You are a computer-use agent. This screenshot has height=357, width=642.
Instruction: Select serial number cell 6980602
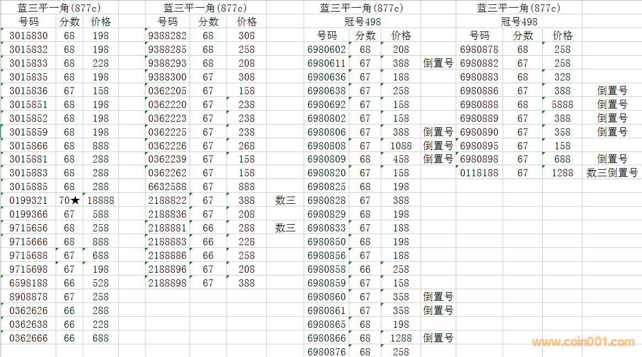[x=326, y=50]
